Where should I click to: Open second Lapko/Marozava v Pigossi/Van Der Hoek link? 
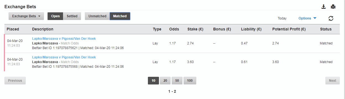click(64, 57)
